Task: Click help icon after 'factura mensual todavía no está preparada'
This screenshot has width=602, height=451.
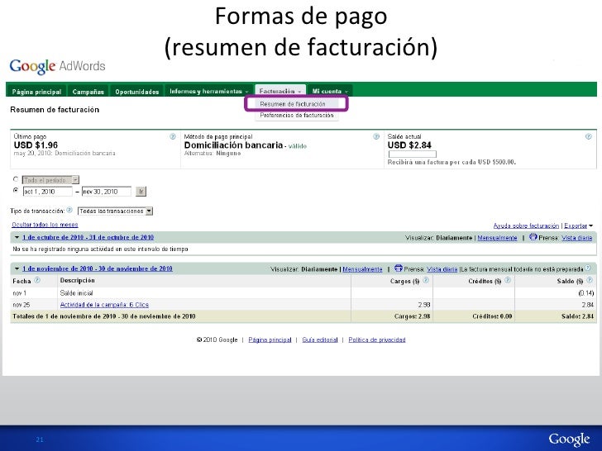Action: [588, 268]
